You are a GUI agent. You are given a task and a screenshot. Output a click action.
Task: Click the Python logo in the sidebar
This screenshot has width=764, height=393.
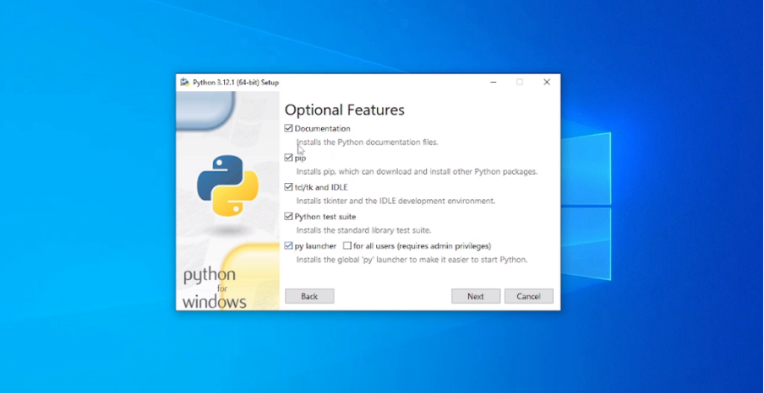click(x=227, y=186)
